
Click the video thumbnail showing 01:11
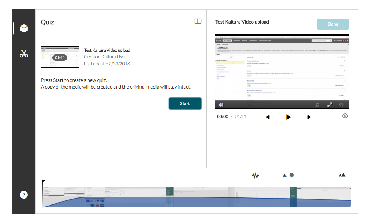click(60, 57)
